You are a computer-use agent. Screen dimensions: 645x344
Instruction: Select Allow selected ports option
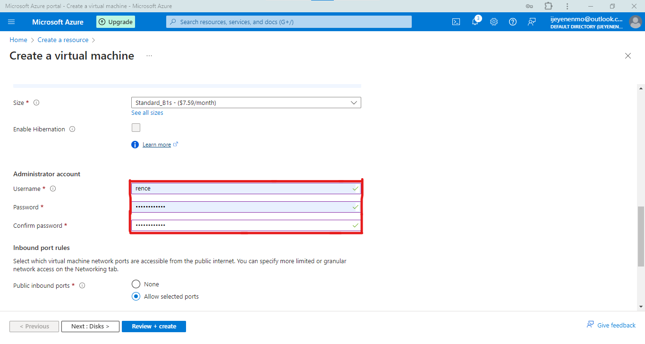(x=136, y=296)
